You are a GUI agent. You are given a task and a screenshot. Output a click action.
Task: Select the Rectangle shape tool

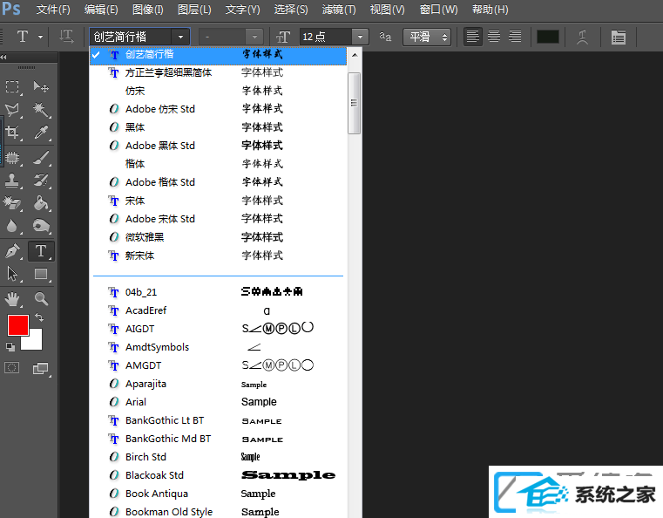(x=41, y=274)
